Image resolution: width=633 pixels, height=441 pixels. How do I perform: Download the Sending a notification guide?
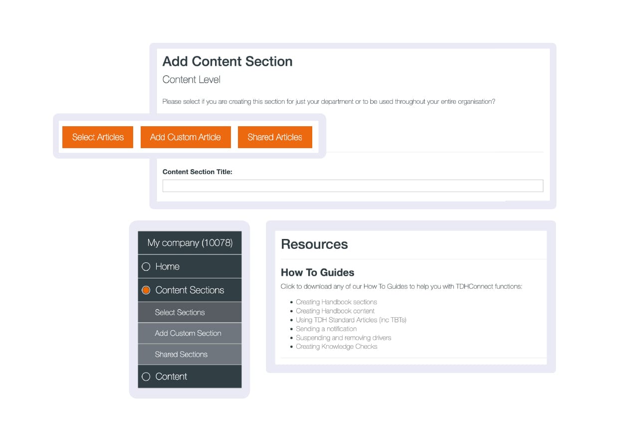click(x=326, y=329)
